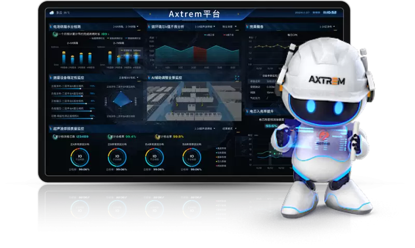Click the title marker icon of 测量设备稳定性监控

tap(50, 77)
